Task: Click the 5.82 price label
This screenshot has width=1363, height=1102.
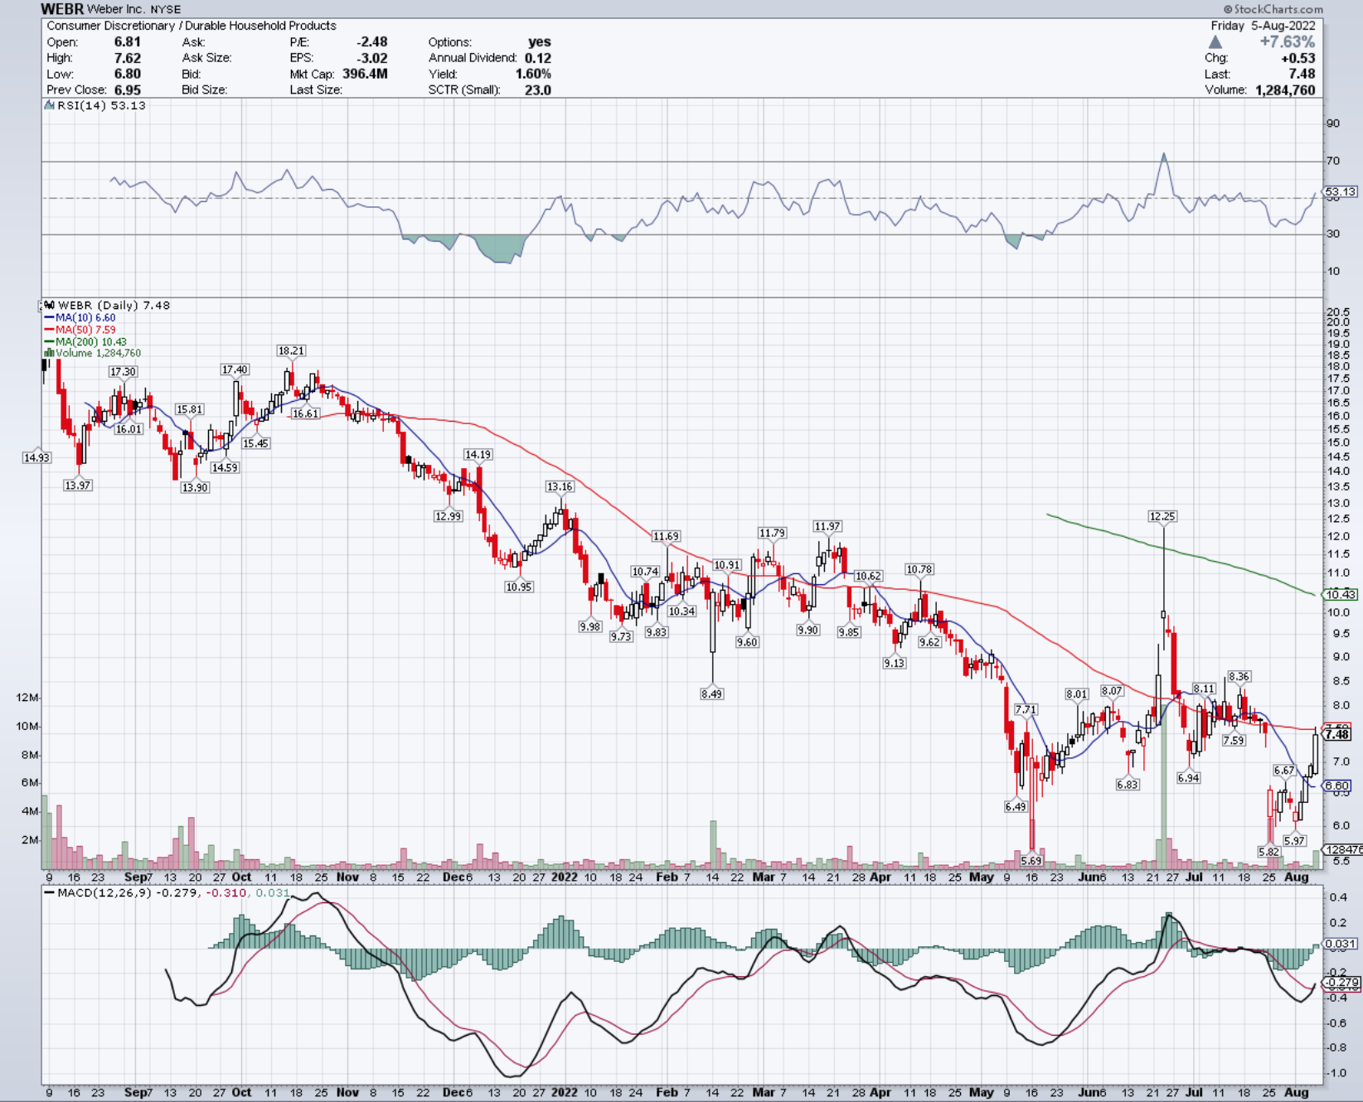Action: click(1268, 851)
